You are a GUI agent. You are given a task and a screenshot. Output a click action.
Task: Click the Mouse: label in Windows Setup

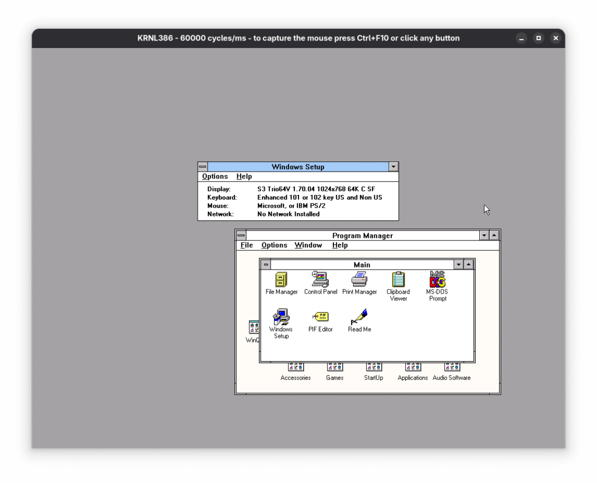[x=218, y=206]
